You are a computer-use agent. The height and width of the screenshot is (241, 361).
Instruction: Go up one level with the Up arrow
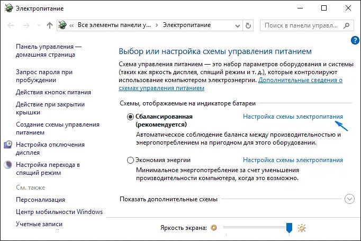pos(50,25)
